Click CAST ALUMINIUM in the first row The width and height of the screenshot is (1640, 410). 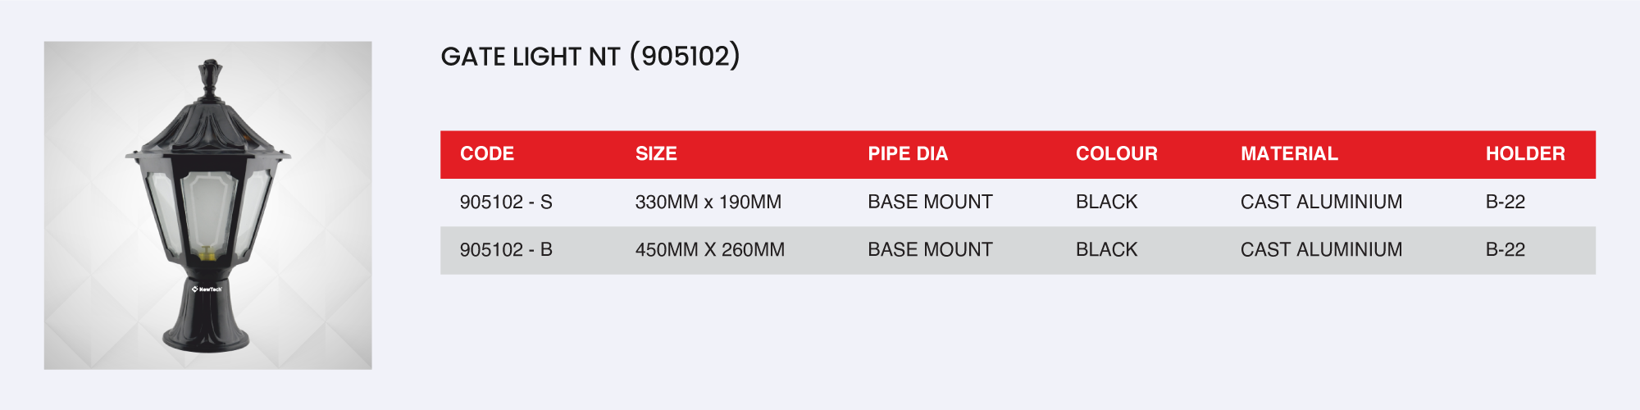pos(1321,202)
